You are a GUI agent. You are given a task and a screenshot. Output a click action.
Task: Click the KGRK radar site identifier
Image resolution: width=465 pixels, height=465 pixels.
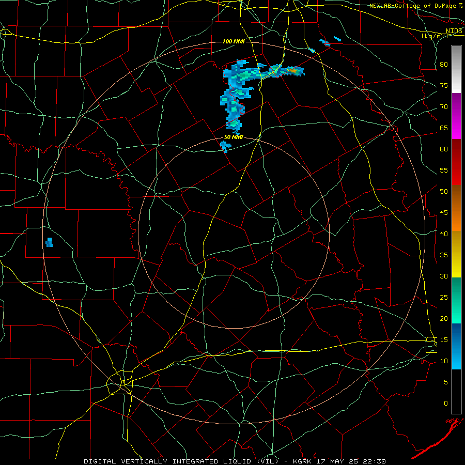point(302,461)
